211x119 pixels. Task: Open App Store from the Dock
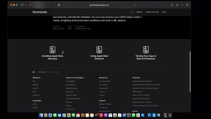tap(124, 115)
